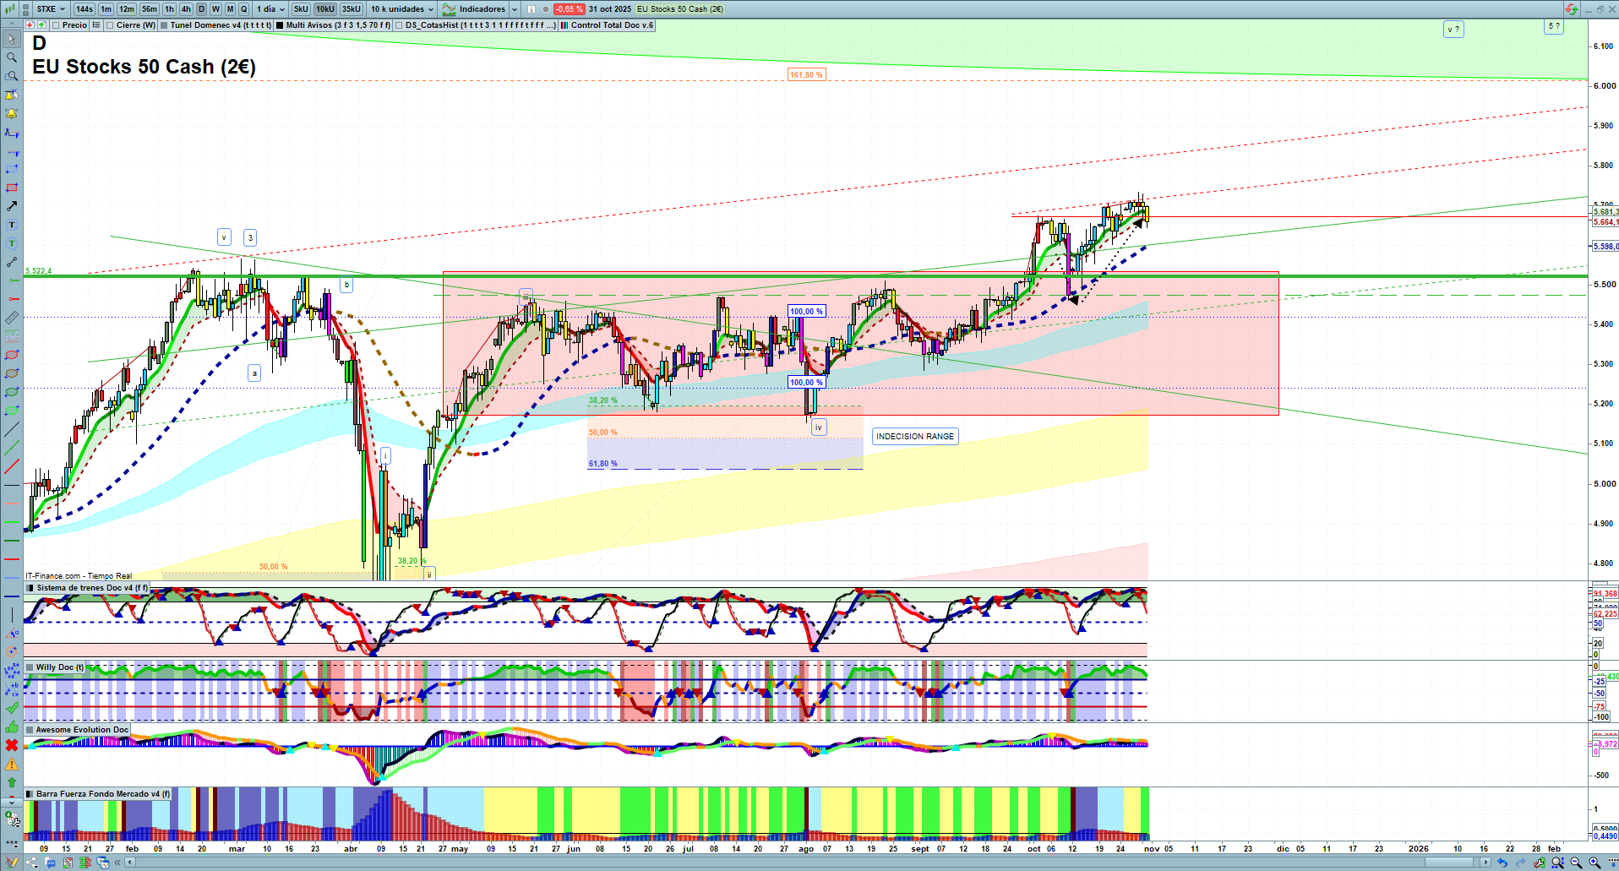Choose the black arrow drawing tool

[12, 206]
